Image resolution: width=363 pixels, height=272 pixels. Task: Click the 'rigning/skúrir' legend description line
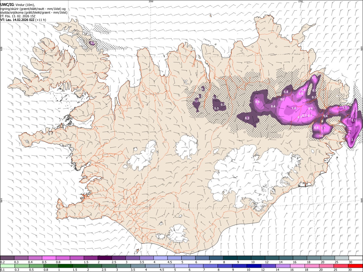[x=33, y=9]
